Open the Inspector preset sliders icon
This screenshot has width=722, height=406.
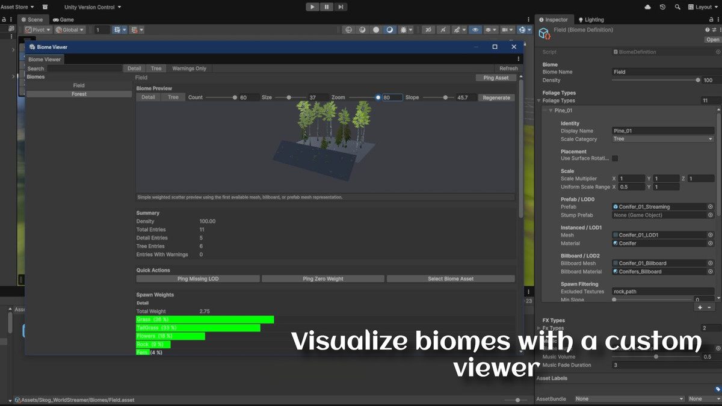[x=714, y=30]
